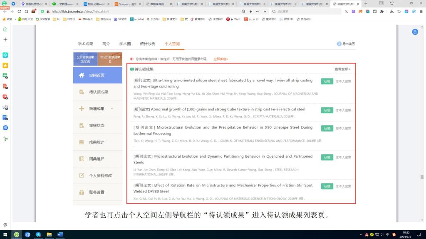Mark Abnormal growth paper as 非本人成果

pyautogui.click(x=343, y=110)
